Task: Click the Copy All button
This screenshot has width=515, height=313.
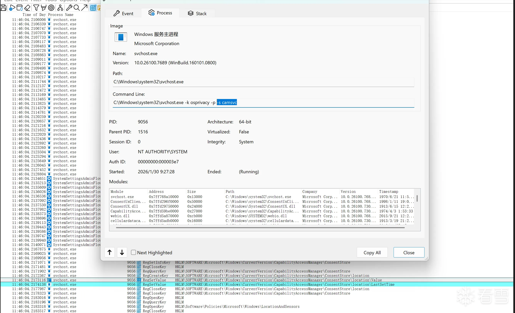Action: pyautogui.click(x=372, y=252)
